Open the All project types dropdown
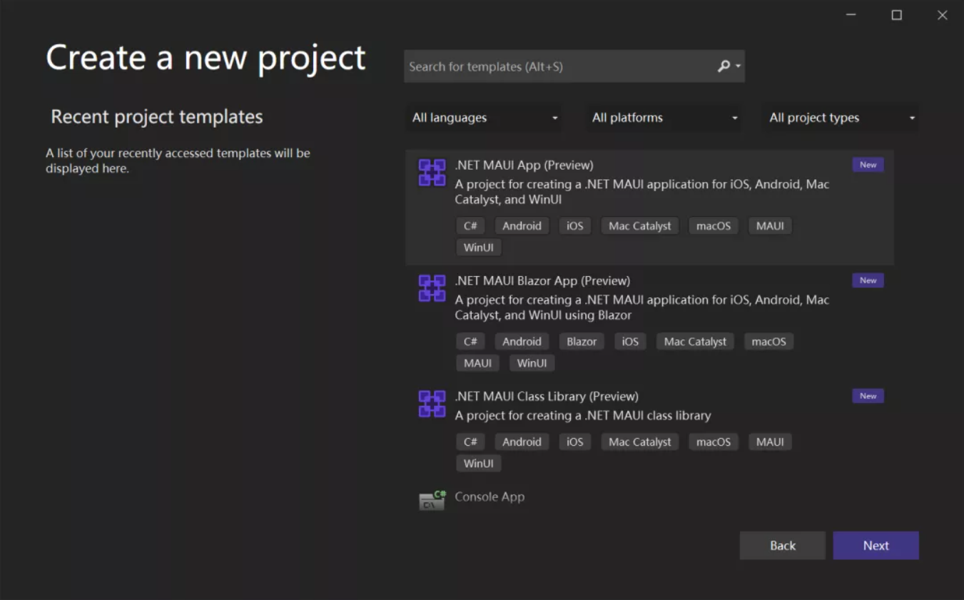Viewport: 964px width, 600px height. pos(841,118)
